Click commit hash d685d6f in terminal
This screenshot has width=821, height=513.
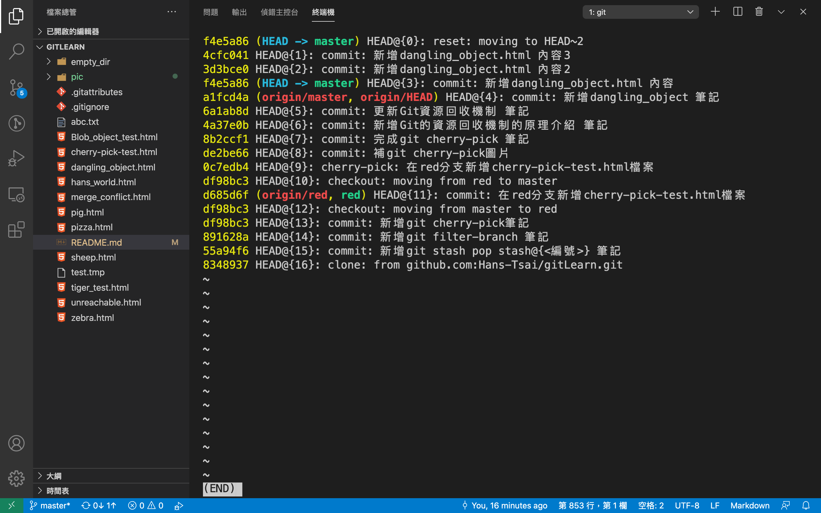[x=225, y=195]
